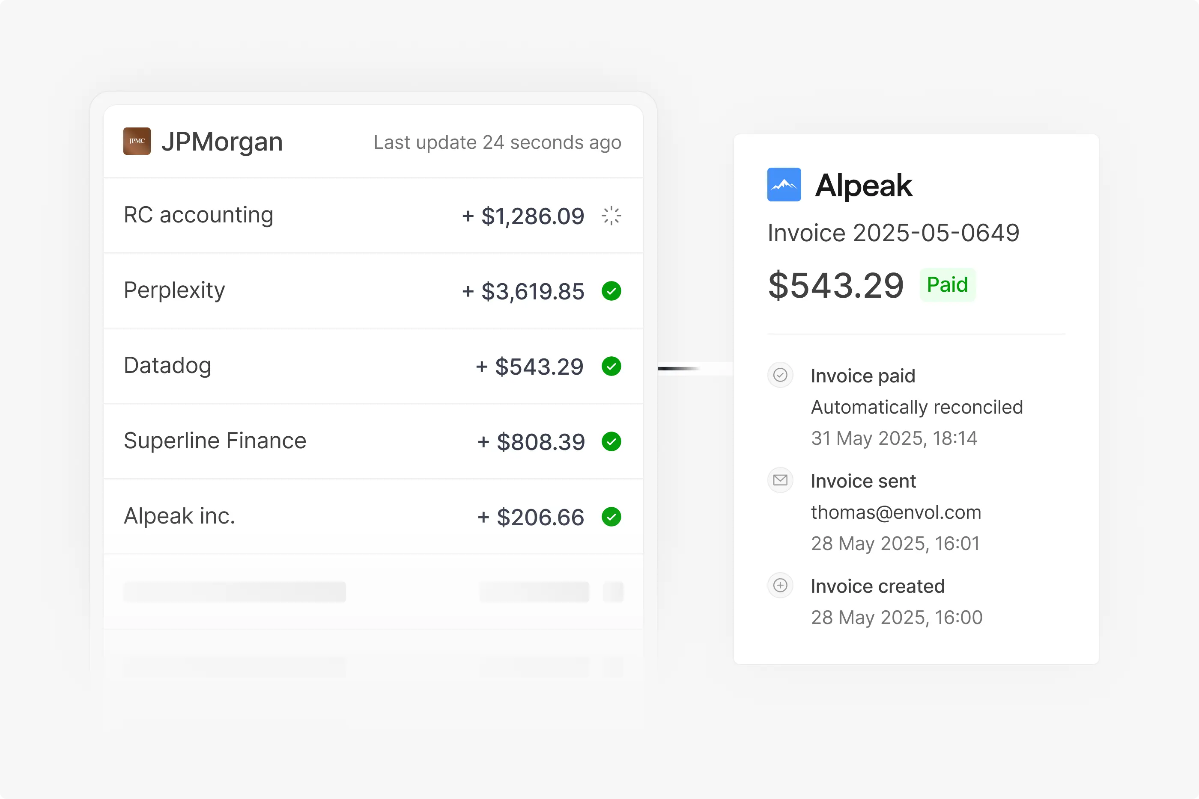The height and width of the screenshot is (799, 1199).
Task: Select the Superline Finance transaction name
Action: [x=215, y=441]
